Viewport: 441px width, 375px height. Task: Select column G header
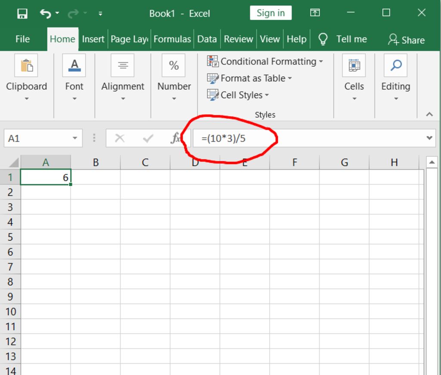pos(344,162)
